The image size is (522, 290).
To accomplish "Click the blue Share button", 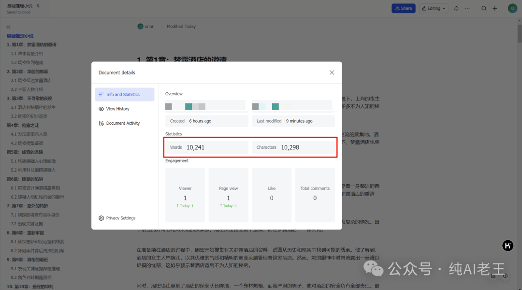I will tap(403, 8).
